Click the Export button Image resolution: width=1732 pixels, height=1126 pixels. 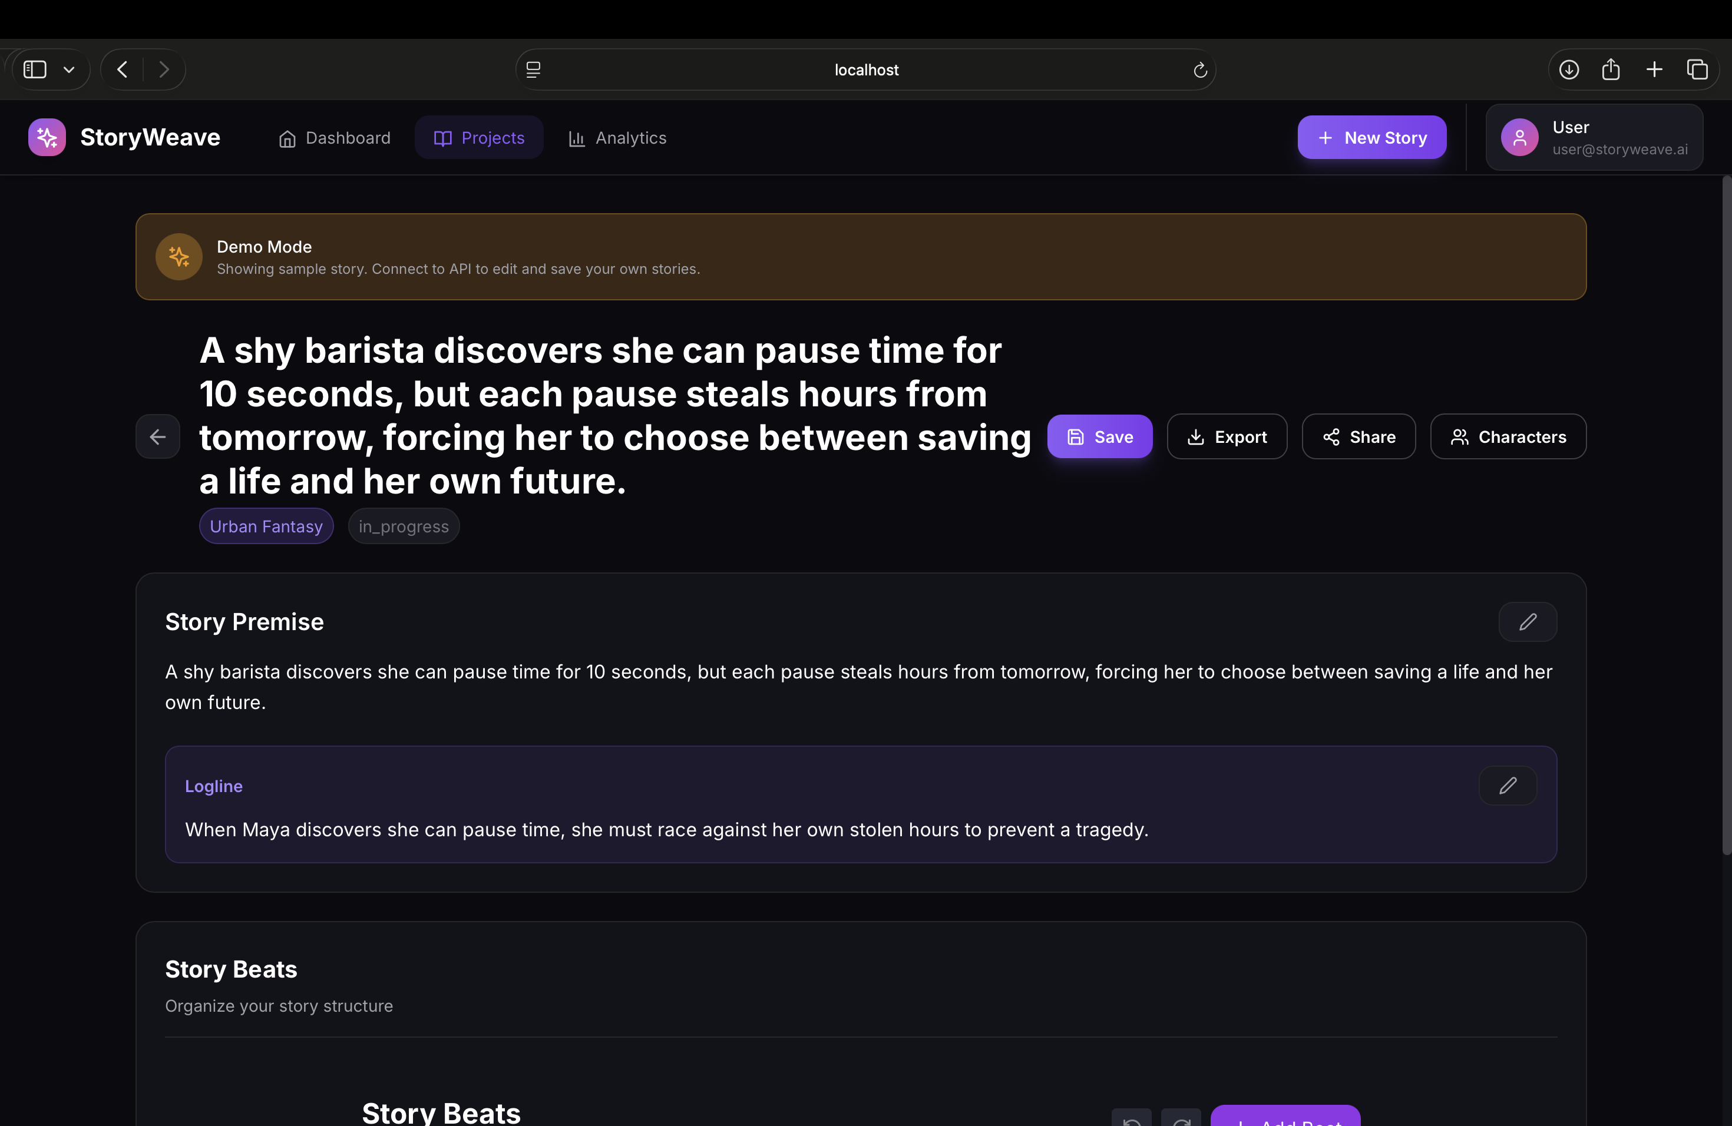pos(1227,437)
